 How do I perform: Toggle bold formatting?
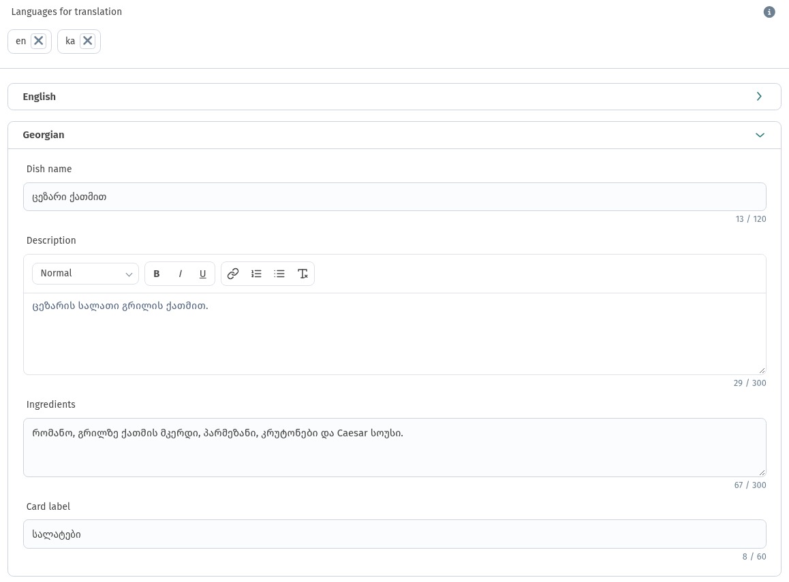click(157, 274)
